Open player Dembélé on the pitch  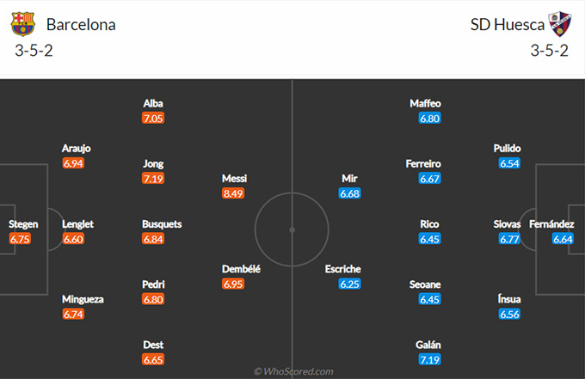(x=241, y=269)
